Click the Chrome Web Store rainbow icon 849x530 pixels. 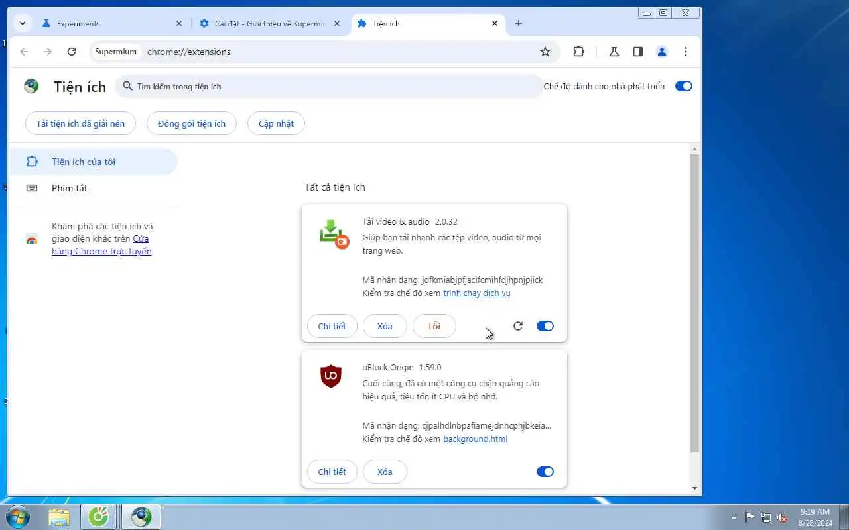pyautogui.click(x=31, y=239)
